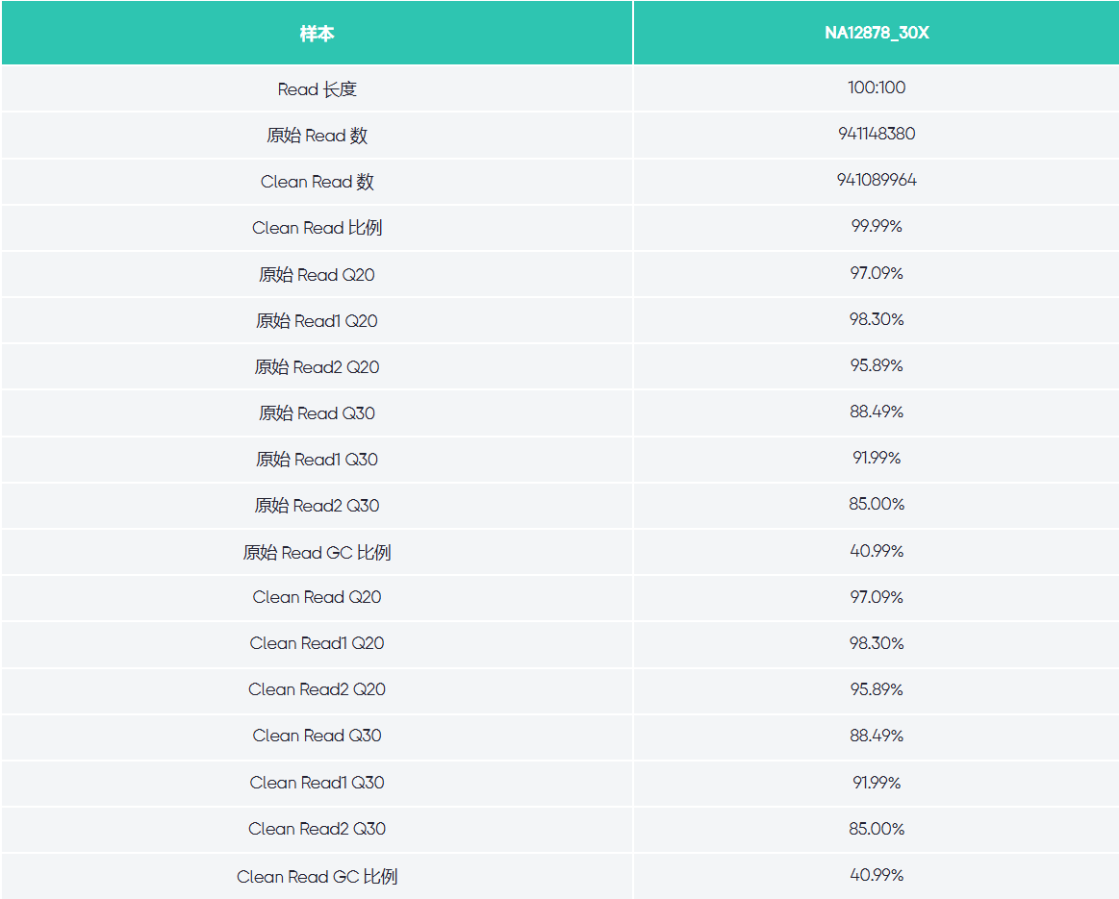Click the value 941089964

(x=876, y=180)
